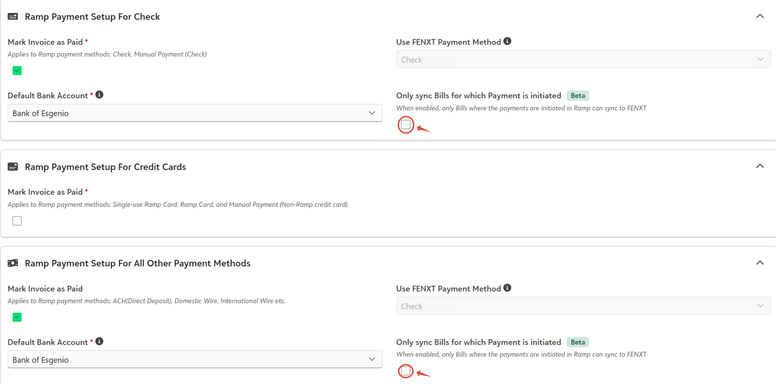776x384 pixels.
Task: Uncheck Mark Invoice as Paid for Check
Action: coord(17,71)
